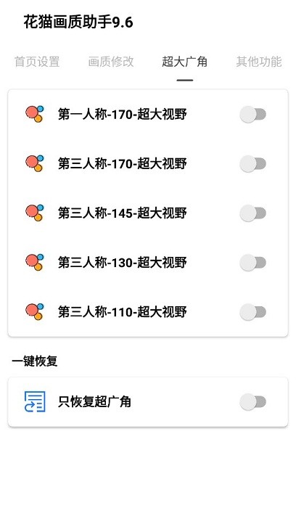Click the bubble icon beside 第三人称-130-超大视野
Viewport: 296px width, 508px height.
pyautogui.click(x=34, y=262)
